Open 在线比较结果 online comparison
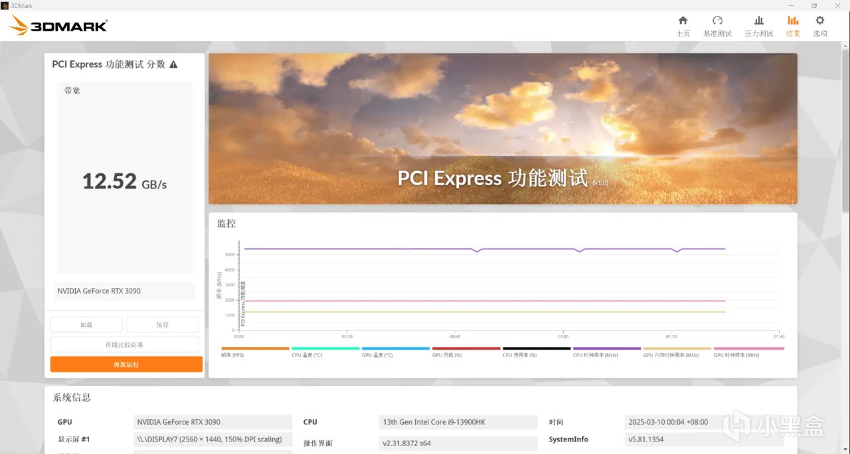Screen dimensions: 850x454 click(x=124, y=344)
